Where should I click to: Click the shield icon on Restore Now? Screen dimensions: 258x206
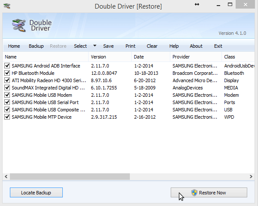(194, 193)
